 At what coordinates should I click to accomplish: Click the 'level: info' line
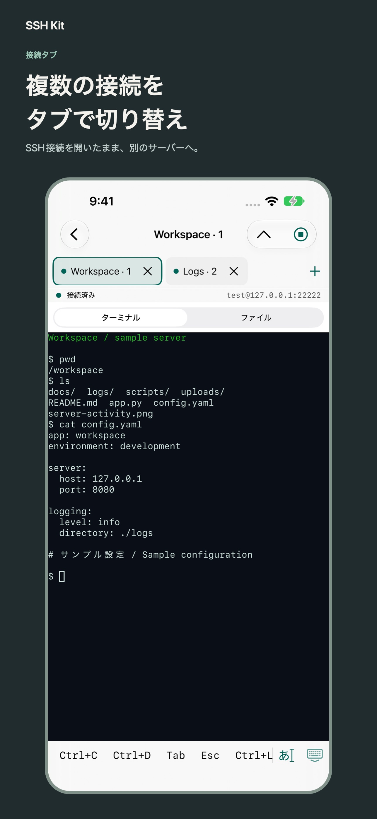(89, 522)
